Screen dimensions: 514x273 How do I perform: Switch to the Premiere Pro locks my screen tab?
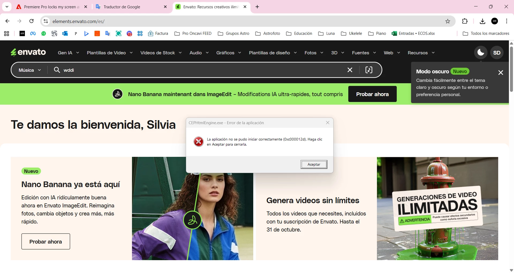tap(52, 7)
